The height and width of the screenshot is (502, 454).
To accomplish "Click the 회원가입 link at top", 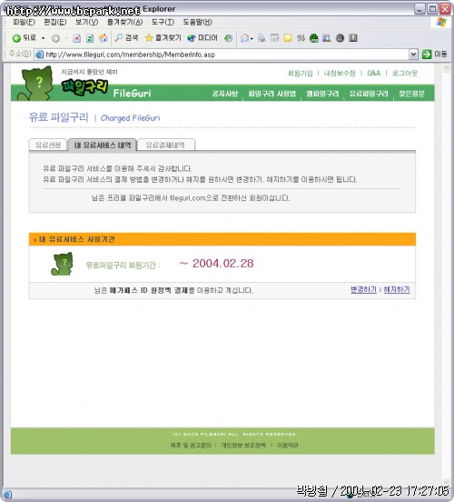I will coord(301,74).
